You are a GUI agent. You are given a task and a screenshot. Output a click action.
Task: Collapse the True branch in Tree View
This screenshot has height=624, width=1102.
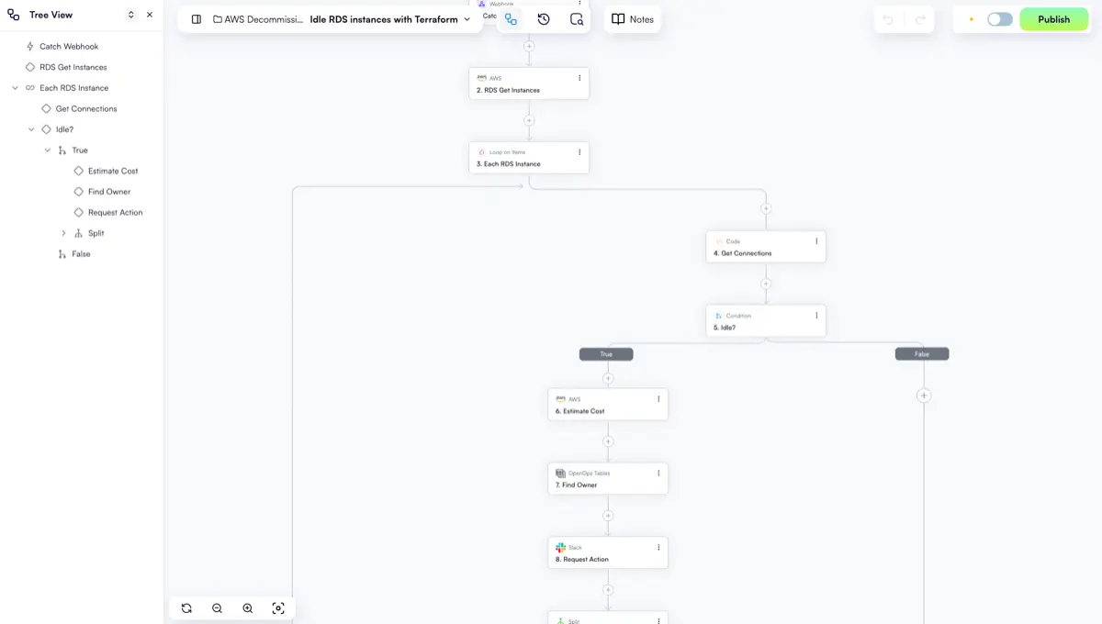pyautogui.click(x=47, y=150)
